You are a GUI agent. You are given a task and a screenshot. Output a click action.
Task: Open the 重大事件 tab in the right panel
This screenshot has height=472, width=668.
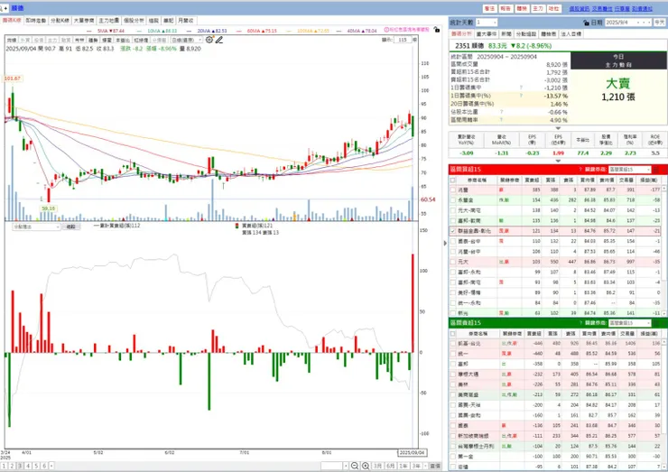point(486,33)
